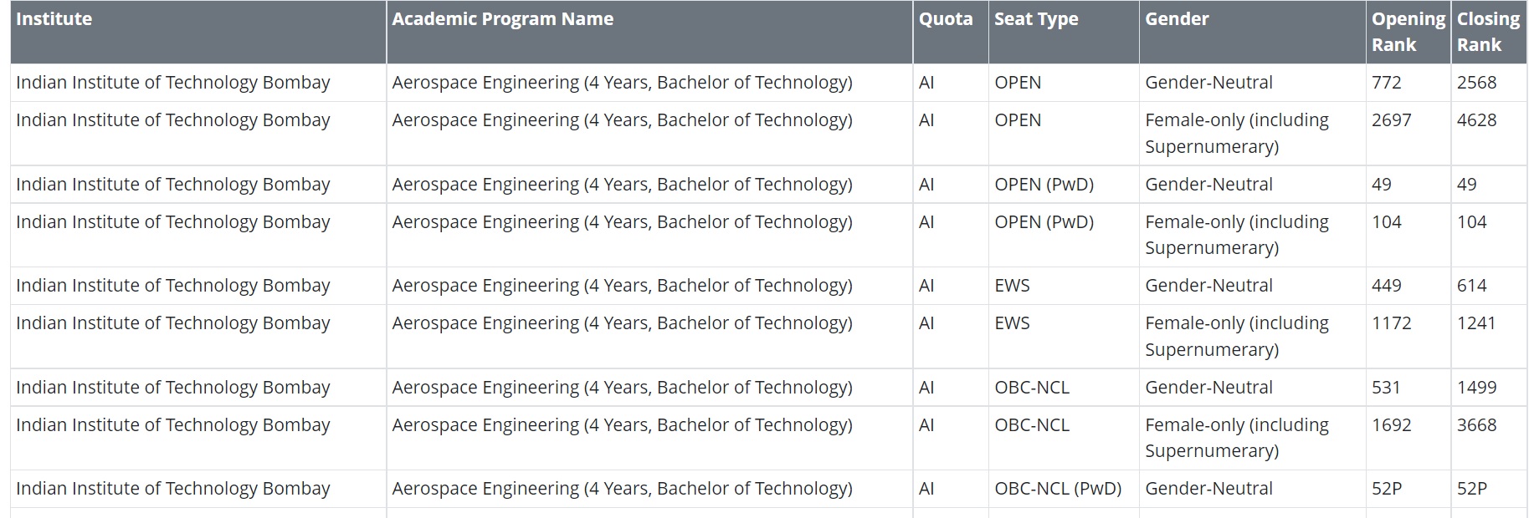This screenshot has width=1529, height=518.
Task: Select the opening rank 1692 cell
Action: [x=1391, y=425]
